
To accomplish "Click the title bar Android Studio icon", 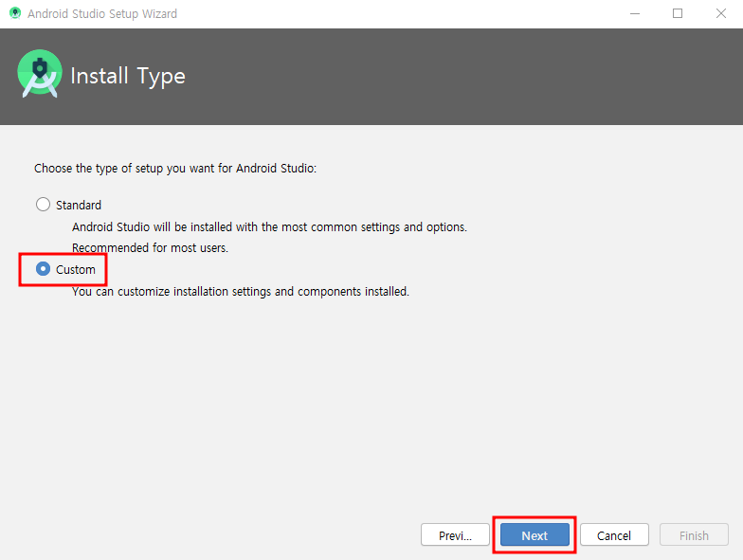I will (x=15, y=13).
